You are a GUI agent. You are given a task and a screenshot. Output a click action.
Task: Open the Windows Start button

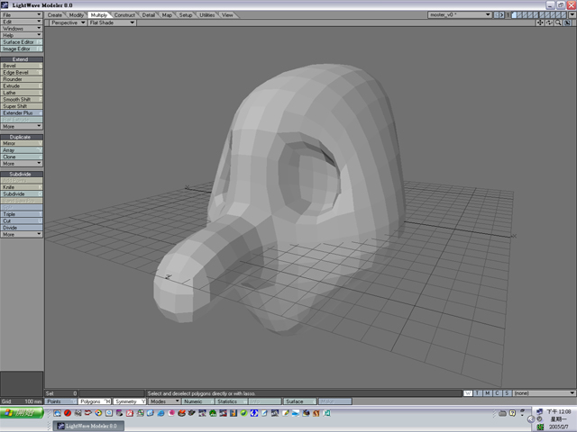pyautogui.click(x=22, y=413)
